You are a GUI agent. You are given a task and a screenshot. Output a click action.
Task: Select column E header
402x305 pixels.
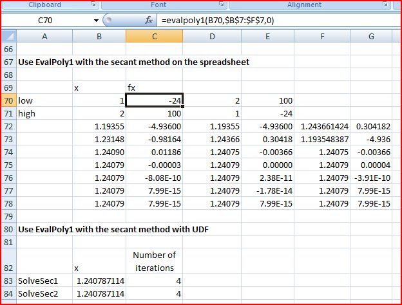(x=267, y=37)
